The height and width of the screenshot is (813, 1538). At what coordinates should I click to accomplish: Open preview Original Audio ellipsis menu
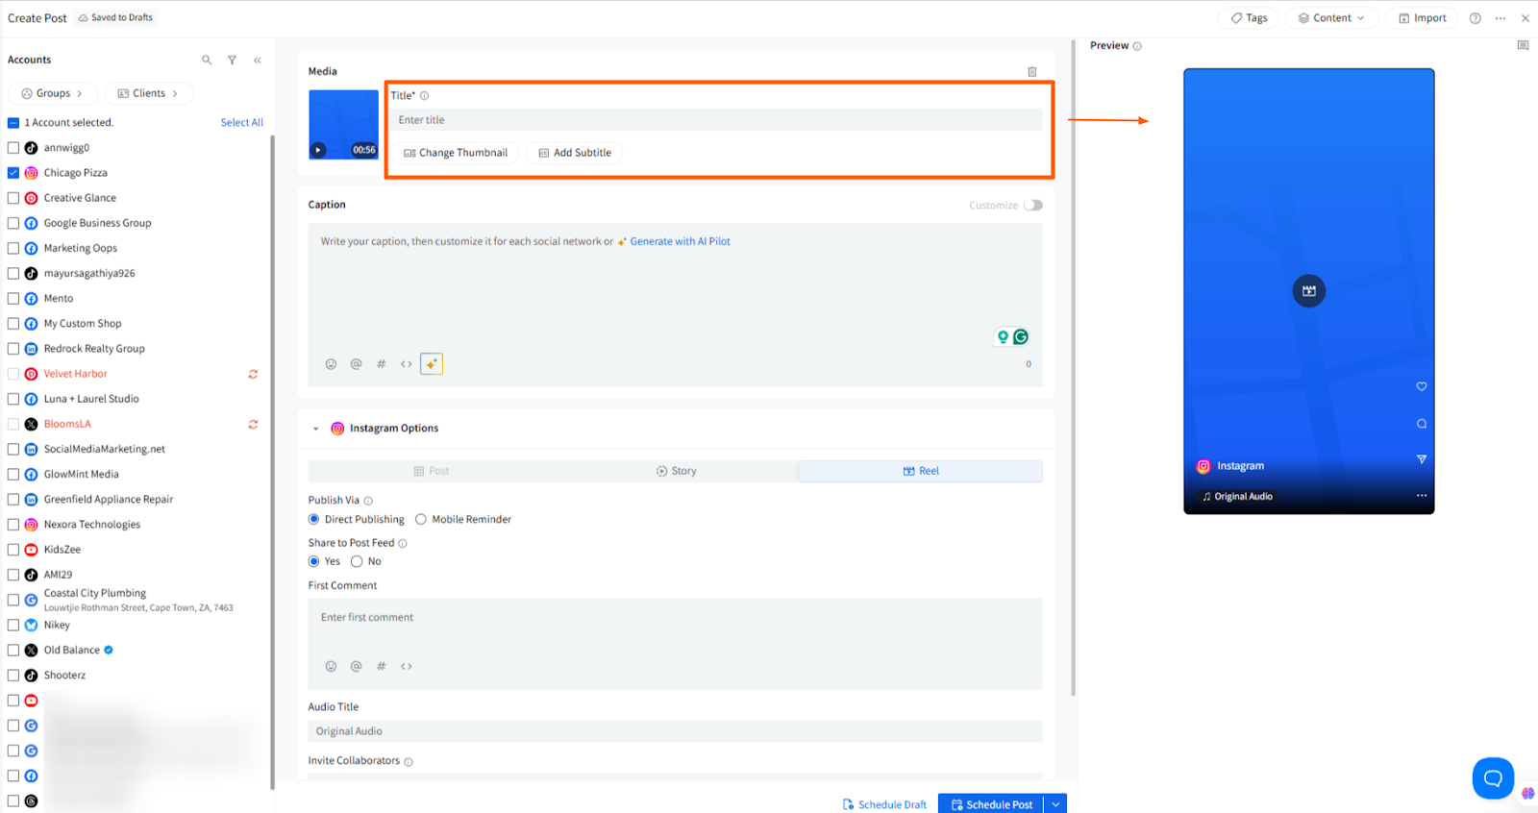(x=1422, y=496)
